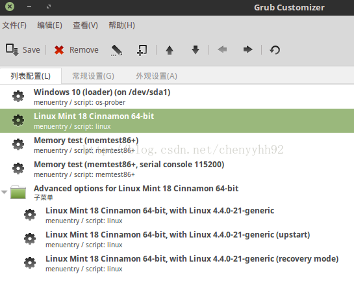Click gear icon for Windows 10 loader entry
Screen dimensions: 354x285
(18, 96)
